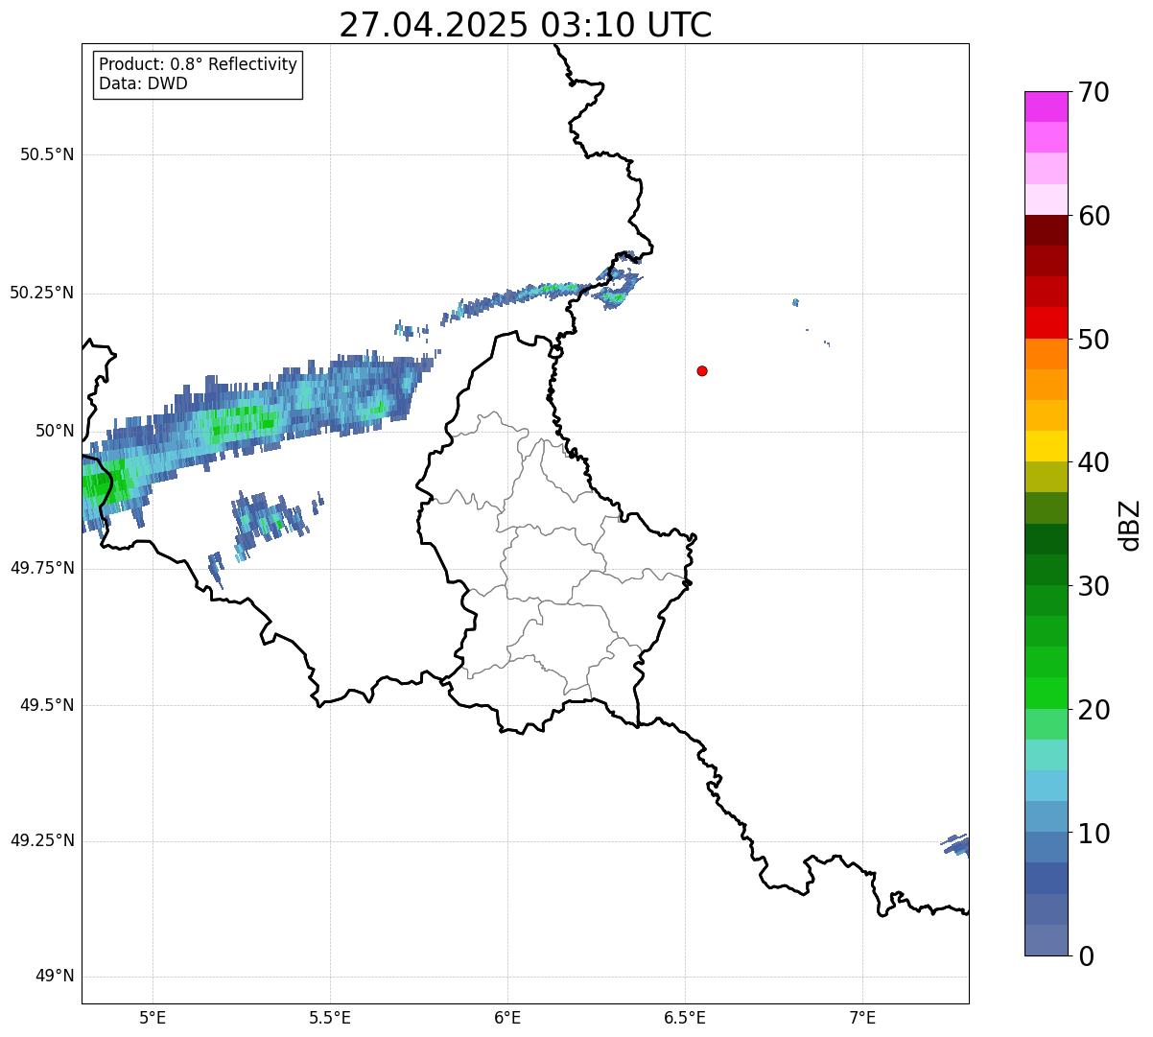Select the Product and Data info box
1153x1037 pixels.
coord(198,75)
